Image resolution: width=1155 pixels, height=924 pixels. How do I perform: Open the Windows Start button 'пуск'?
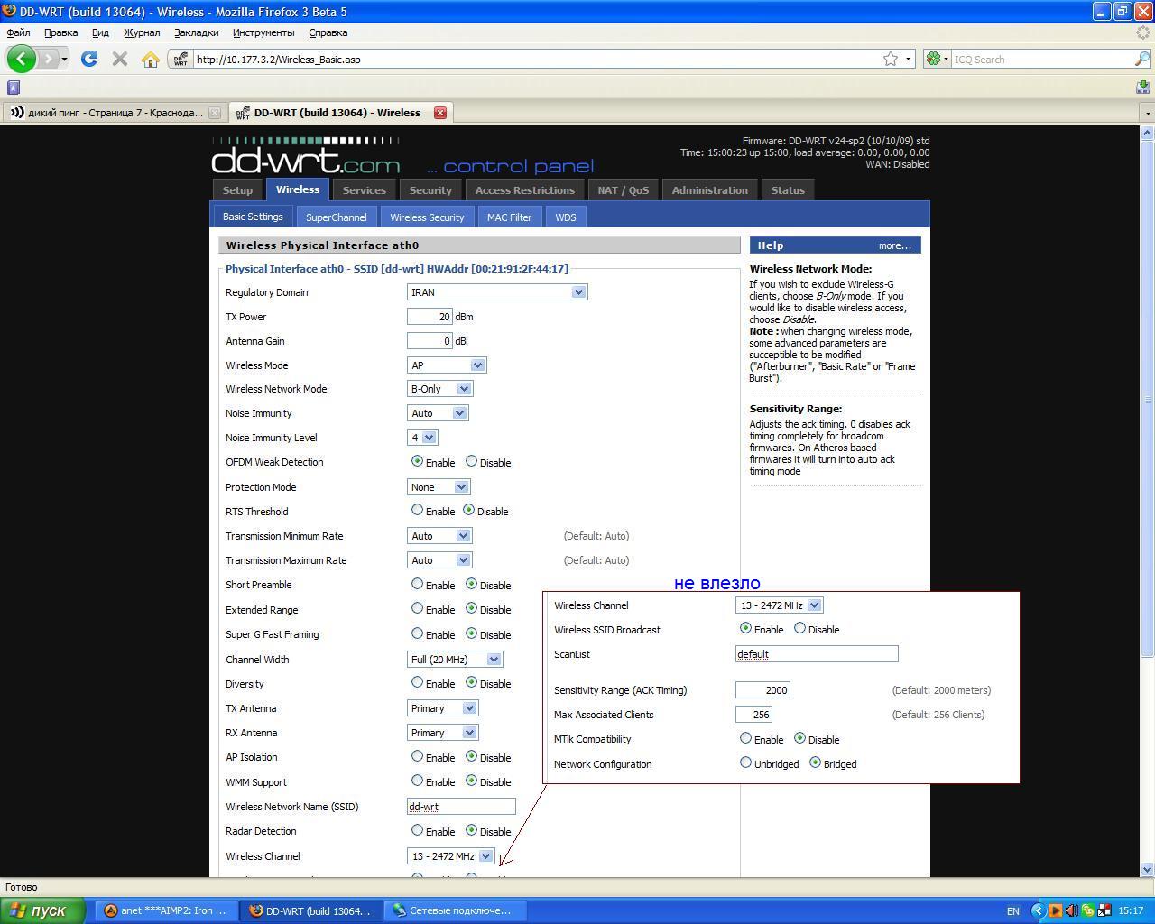pyautogui.click(x=42, y=910)
